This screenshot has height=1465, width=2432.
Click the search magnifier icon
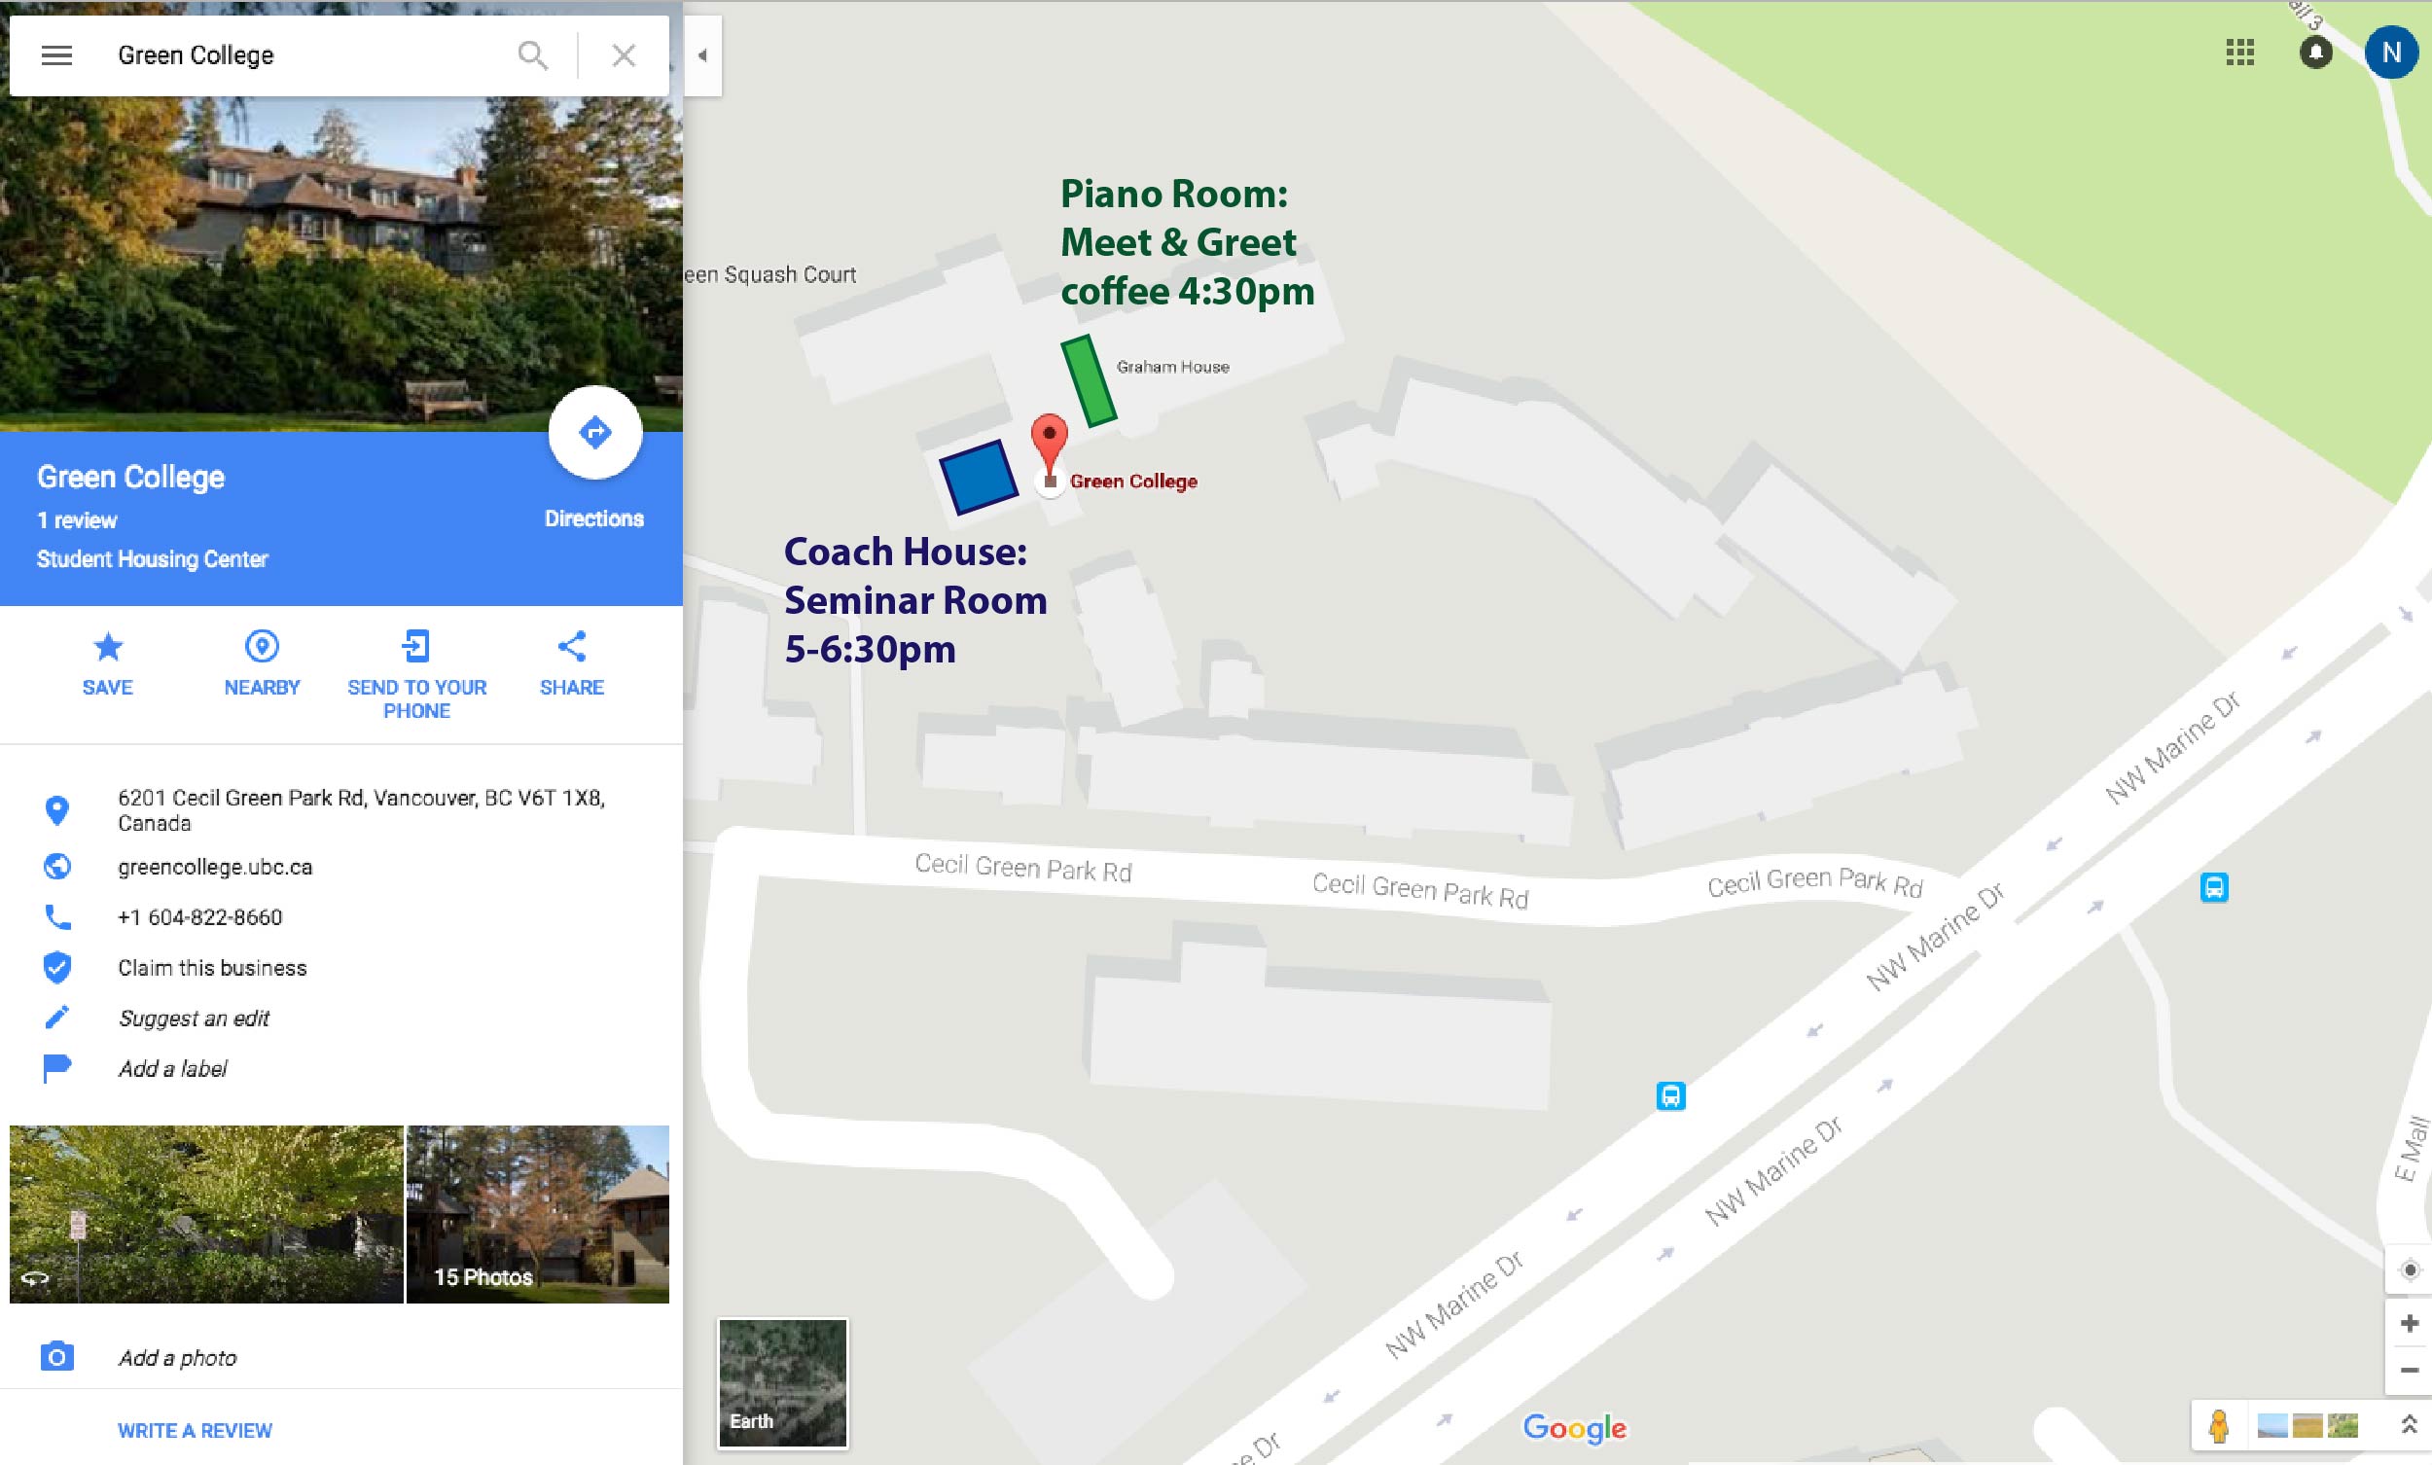click(532, 55)
